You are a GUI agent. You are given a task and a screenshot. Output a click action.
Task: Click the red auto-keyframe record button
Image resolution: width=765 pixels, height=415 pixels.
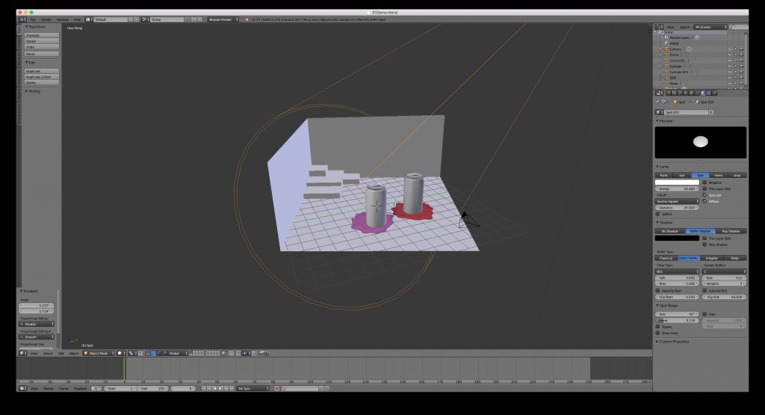(276, 389)
